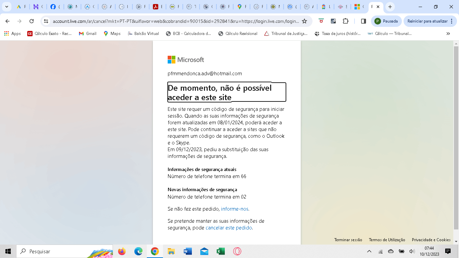The height and width of the screenshot is (258, 459).
Task: Open a new tab with plus button
Action: pyautogui.click(x=390, y=7)
